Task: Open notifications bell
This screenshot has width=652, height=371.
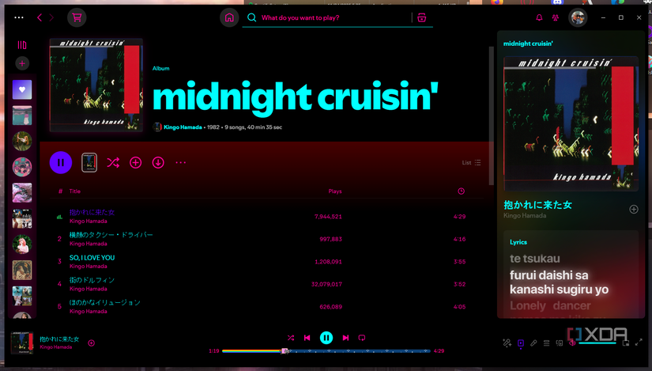Action: (x=539, y=17)
